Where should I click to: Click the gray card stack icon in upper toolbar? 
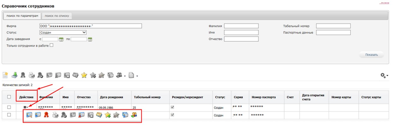point(75,75)
